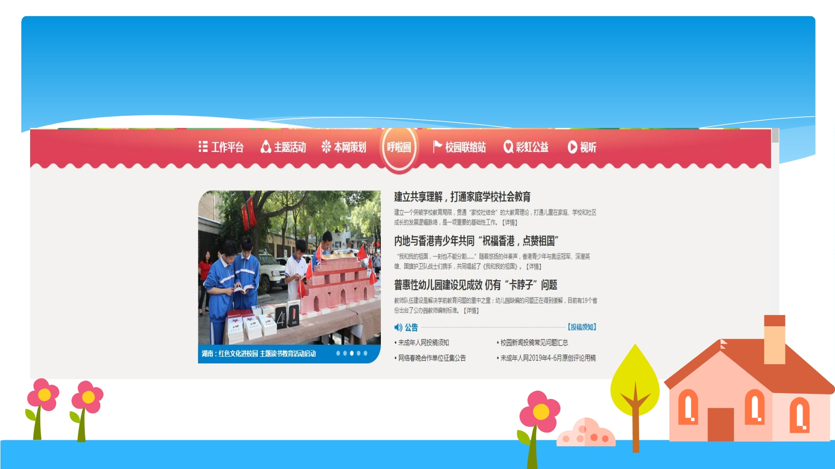Click the students reading books carousel photo
Viewport: 835px width, 469px height.
click(289, 267)
